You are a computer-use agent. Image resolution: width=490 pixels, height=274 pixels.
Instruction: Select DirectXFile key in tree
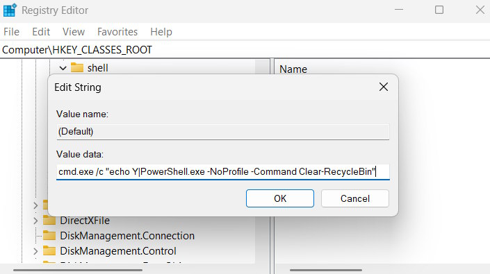point(85,221)
